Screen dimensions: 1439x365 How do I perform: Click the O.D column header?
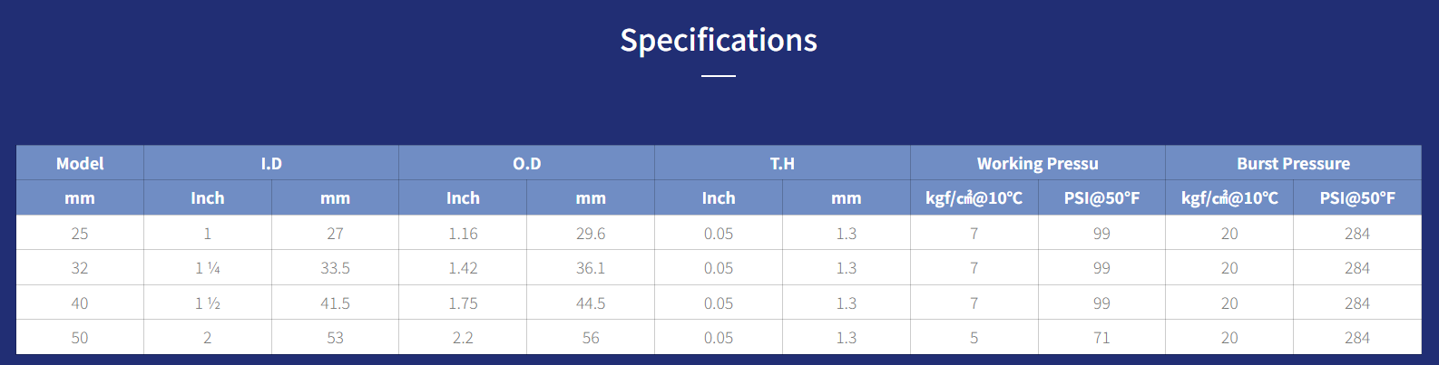point(526,163)
